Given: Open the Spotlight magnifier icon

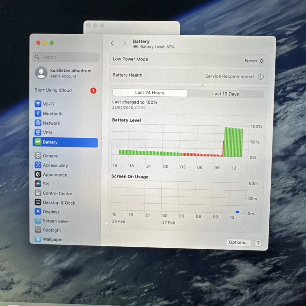Looking at the screenshot, I should tap(38, 230).
